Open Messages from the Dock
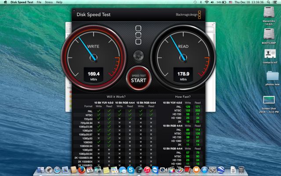This screenshot has height=176, width=281. click(x=122, y=170)
